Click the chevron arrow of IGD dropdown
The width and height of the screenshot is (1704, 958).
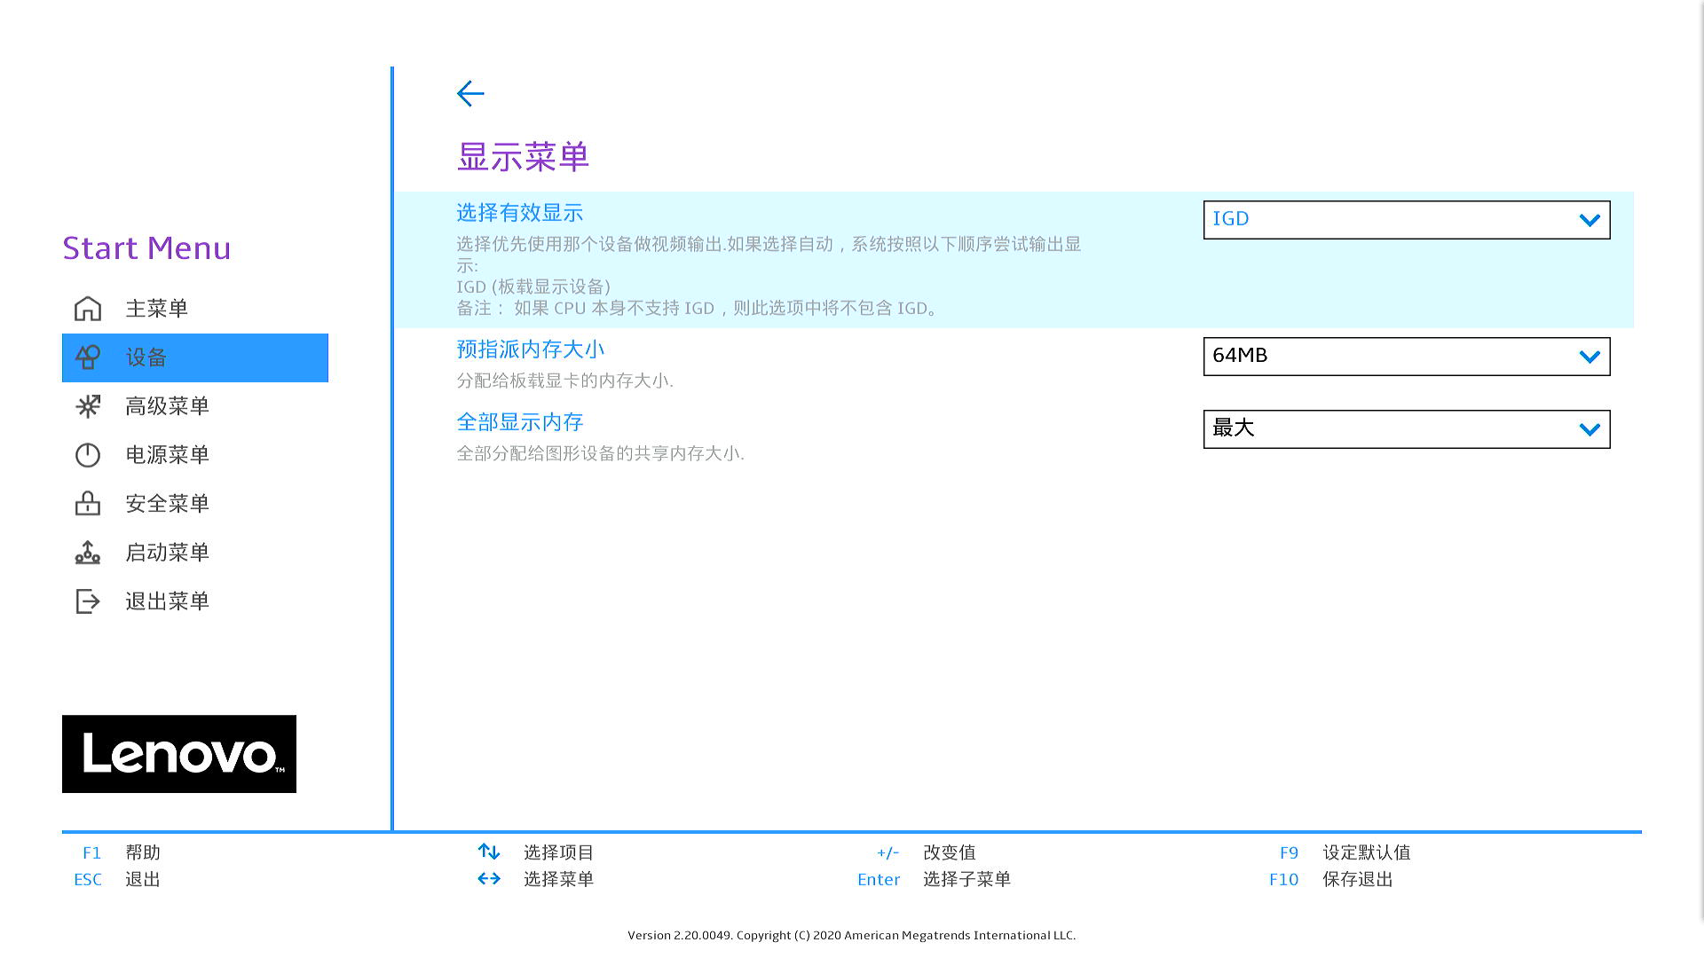coord(1589,220)
